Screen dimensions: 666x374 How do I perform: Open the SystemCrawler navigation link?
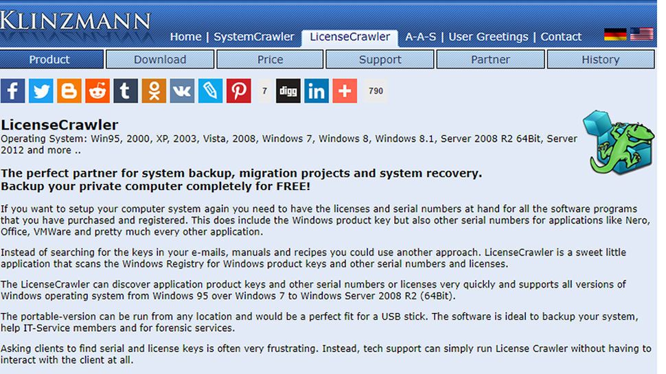(254, 37)
